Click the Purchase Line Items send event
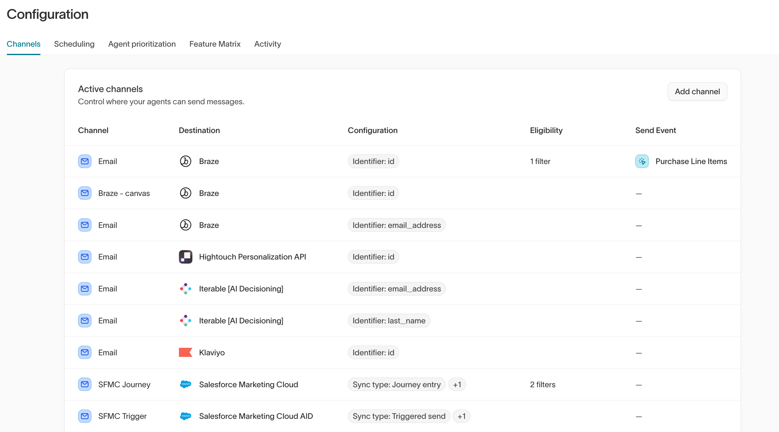This screenshot has width=779, height=432. coord(691,161)
